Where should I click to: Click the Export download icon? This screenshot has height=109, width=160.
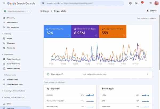tap(148, 11)
